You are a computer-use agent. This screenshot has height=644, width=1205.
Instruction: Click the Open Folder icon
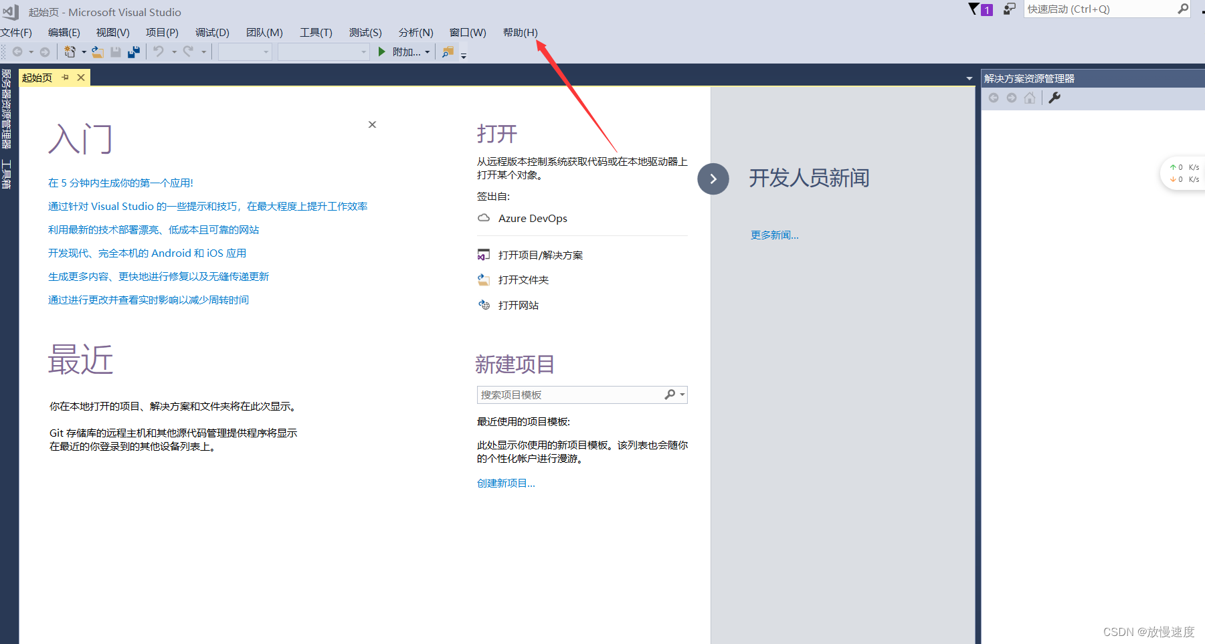(484, 280)
